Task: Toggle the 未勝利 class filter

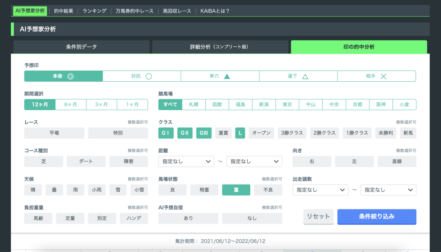Action: 385,133
